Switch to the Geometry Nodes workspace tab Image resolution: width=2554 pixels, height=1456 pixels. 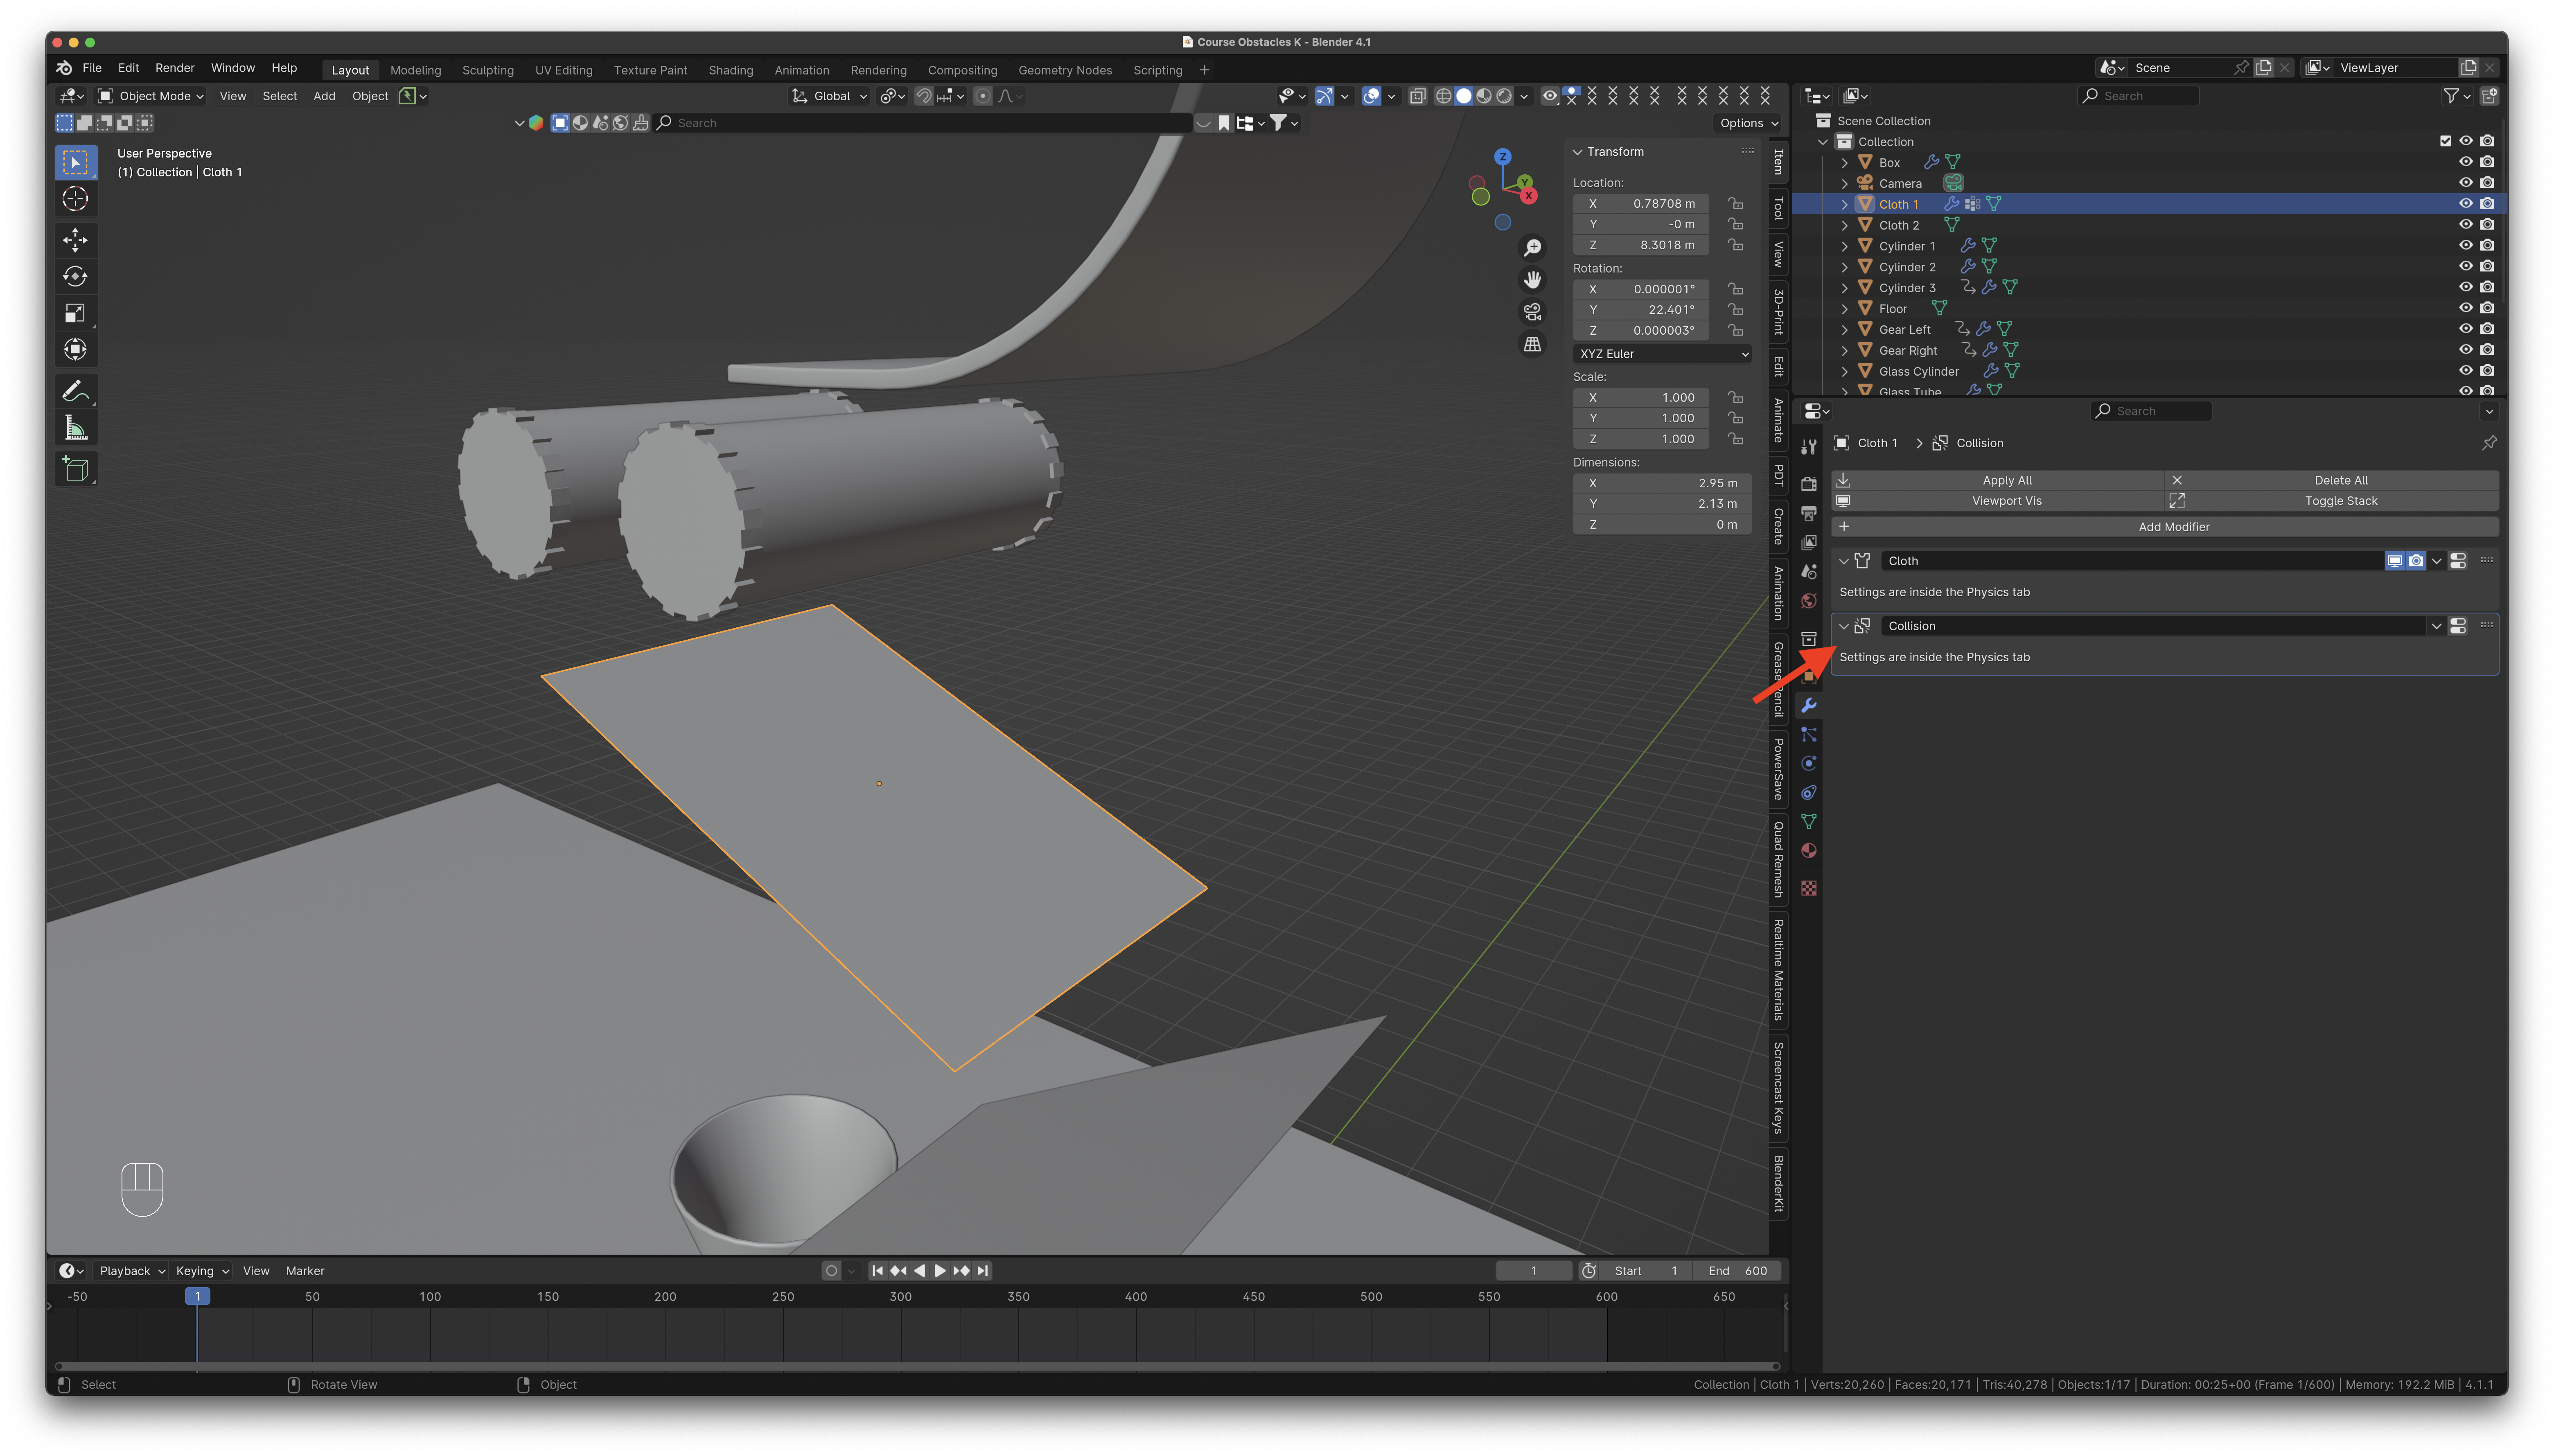tap(1065, 70)
